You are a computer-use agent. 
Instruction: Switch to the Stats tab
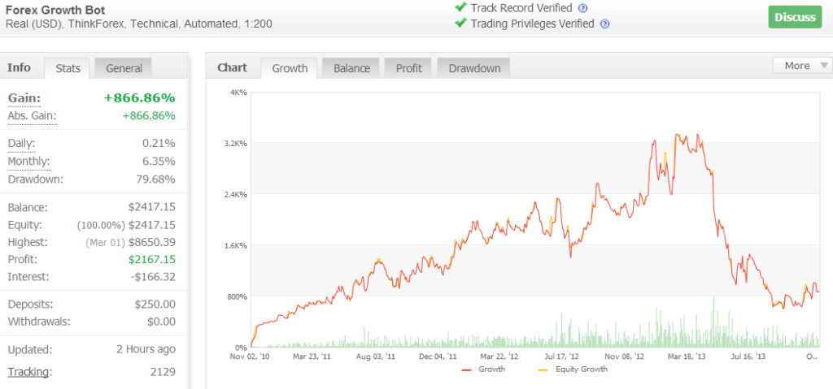pos(68,68)
